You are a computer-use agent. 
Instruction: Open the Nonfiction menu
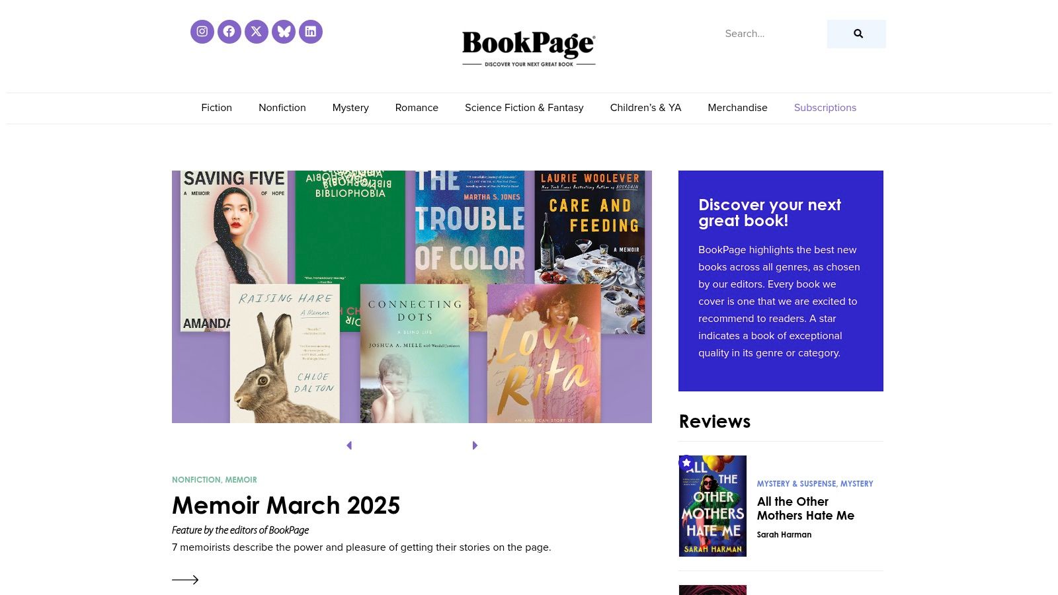point(282,108)
